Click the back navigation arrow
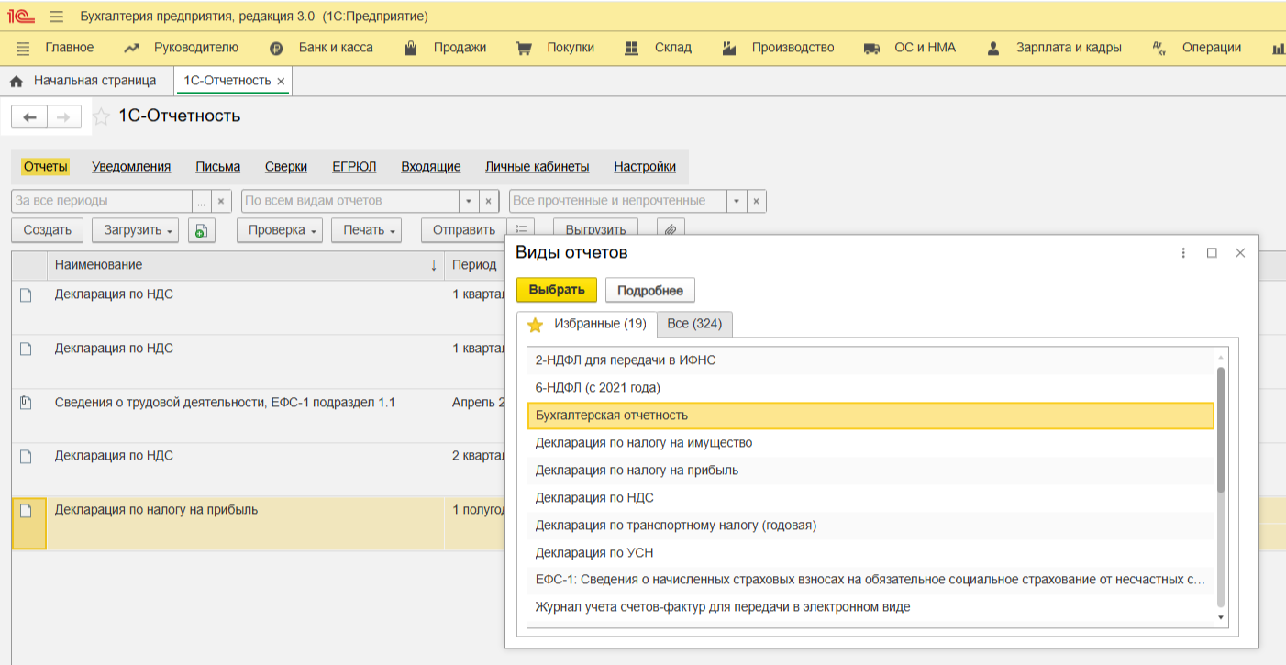1286x665 pixels. pos(29,117)
